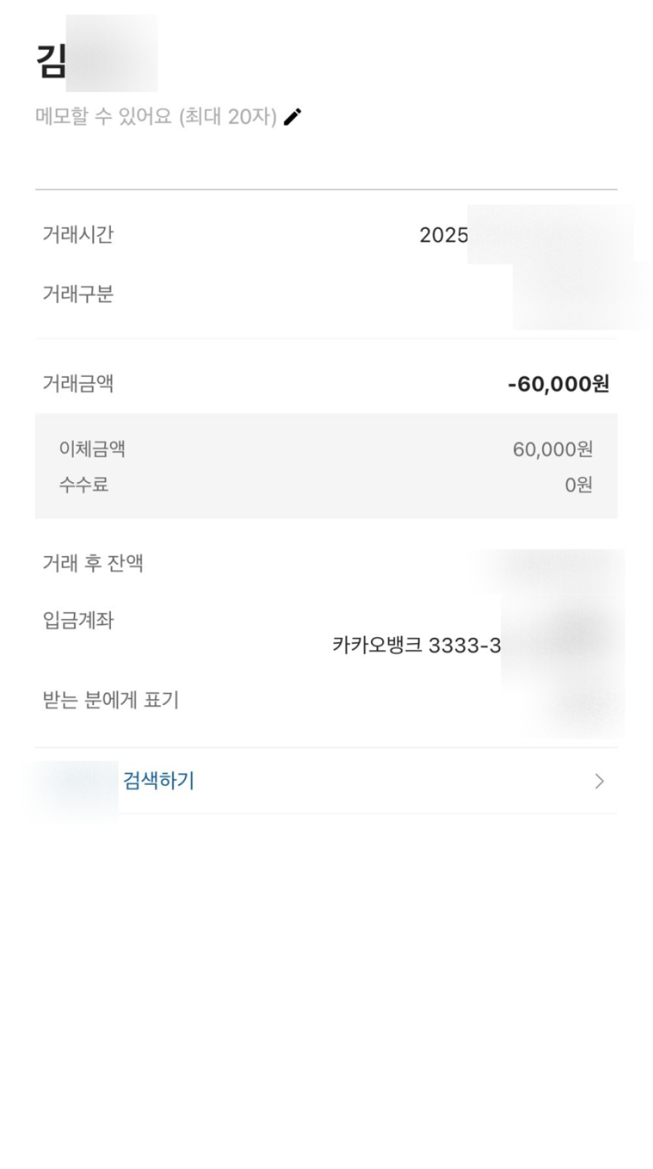The width and height of the screenshot is (653, 1169).
Task: Tap the 카카오뱅크 3333-3 account number
Action: 417,646
